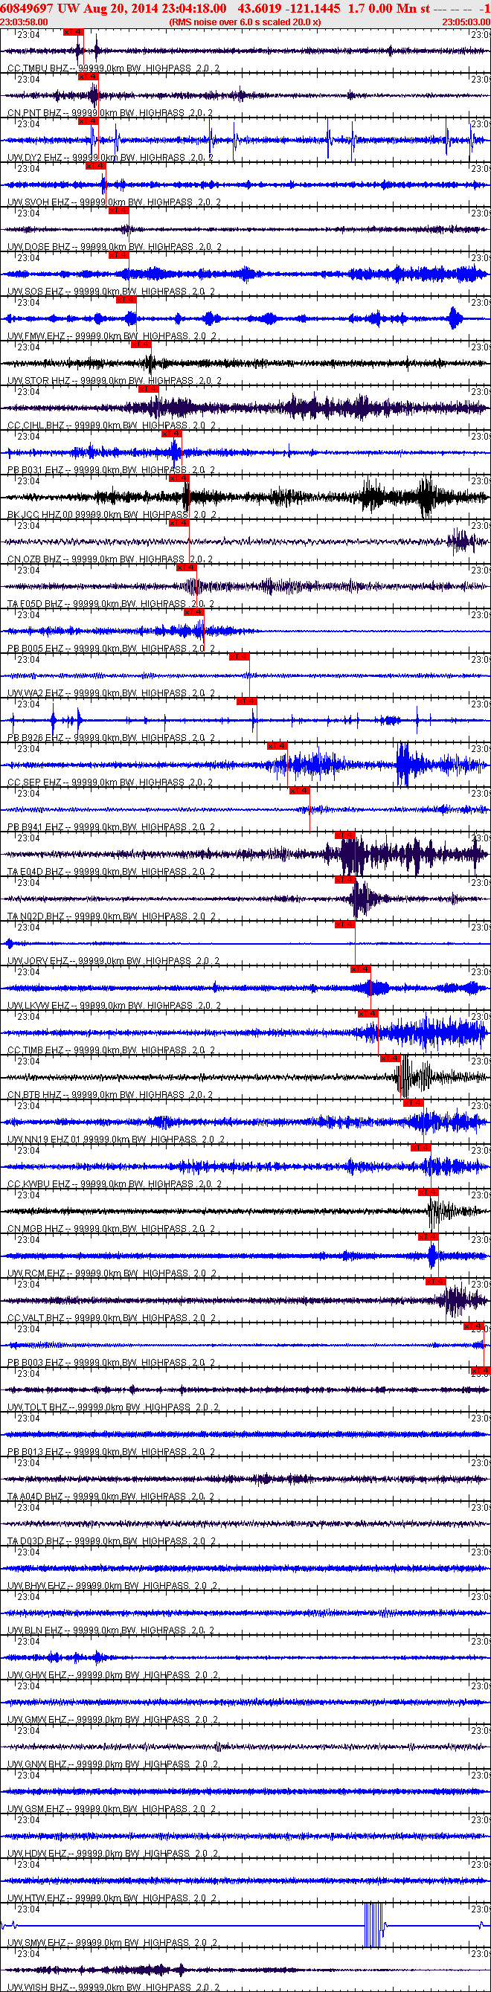Select the TA.A04D BHZ station label

coord(112,1497)
